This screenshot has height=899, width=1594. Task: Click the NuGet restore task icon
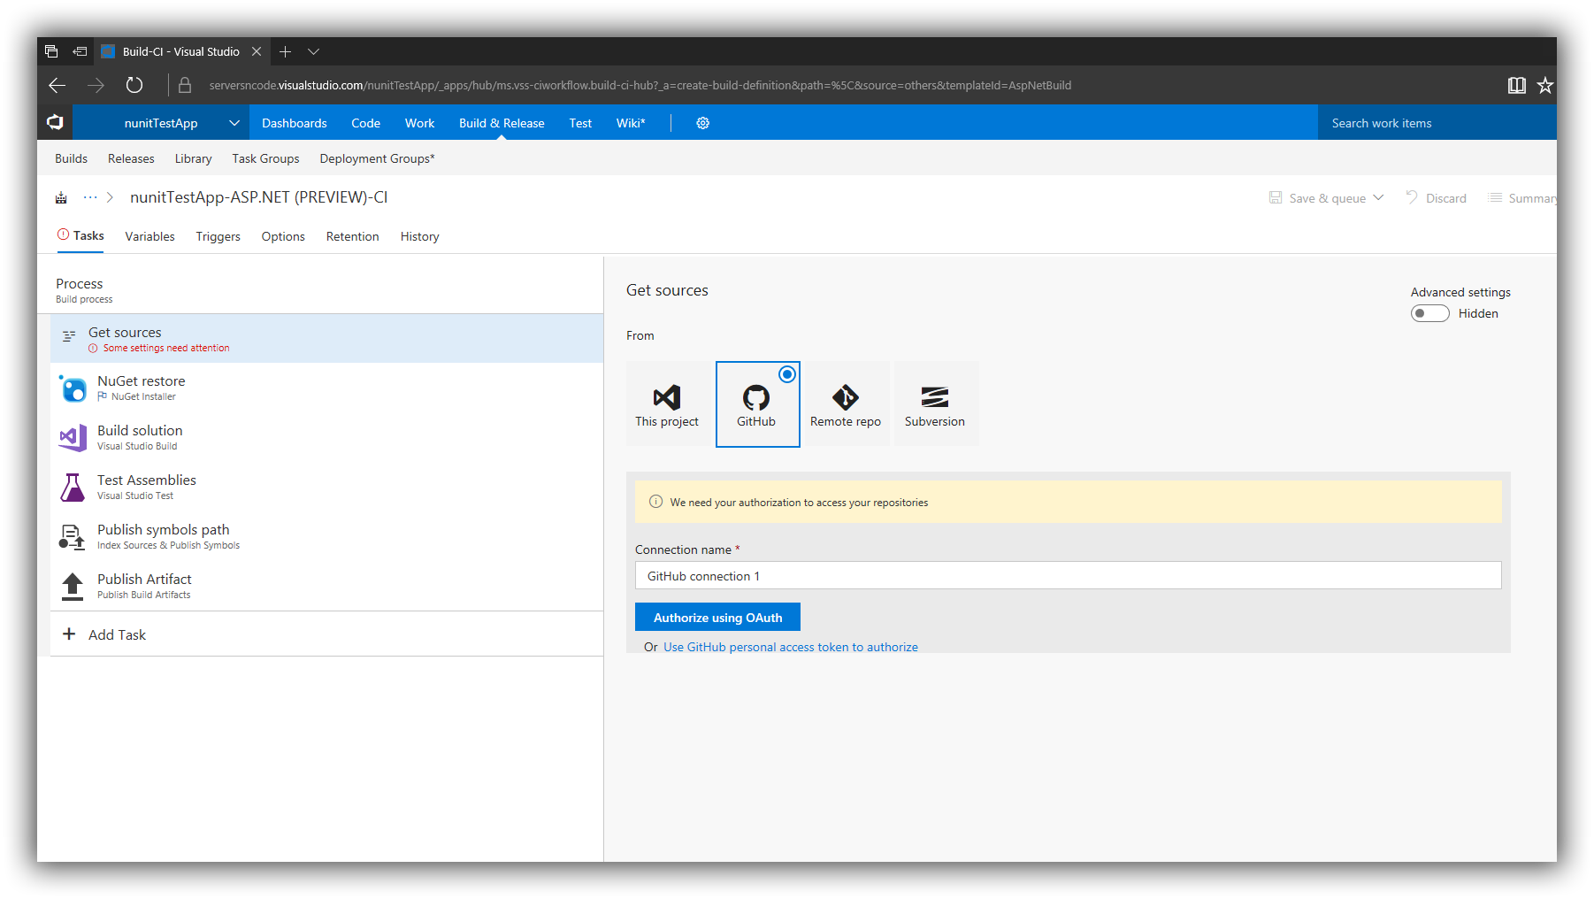(73, 388)
